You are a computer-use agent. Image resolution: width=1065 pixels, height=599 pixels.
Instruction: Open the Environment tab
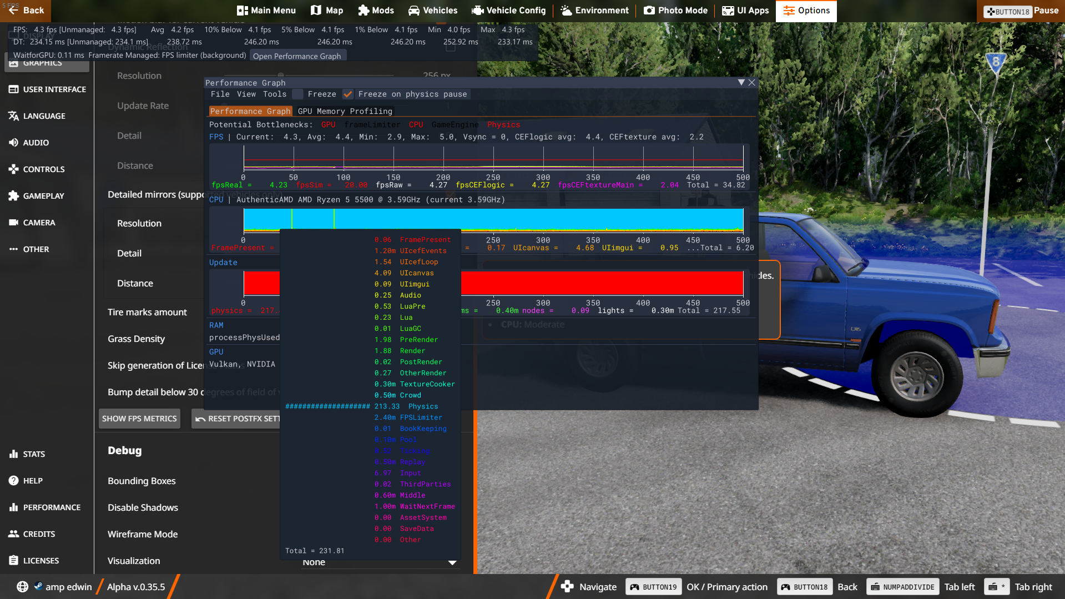click(x=594, y=11)
